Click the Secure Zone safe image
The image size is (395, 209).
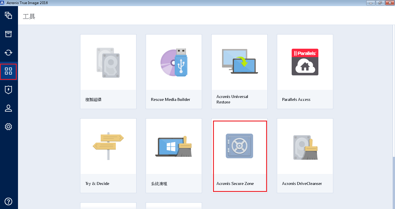[x=239, y=146]
